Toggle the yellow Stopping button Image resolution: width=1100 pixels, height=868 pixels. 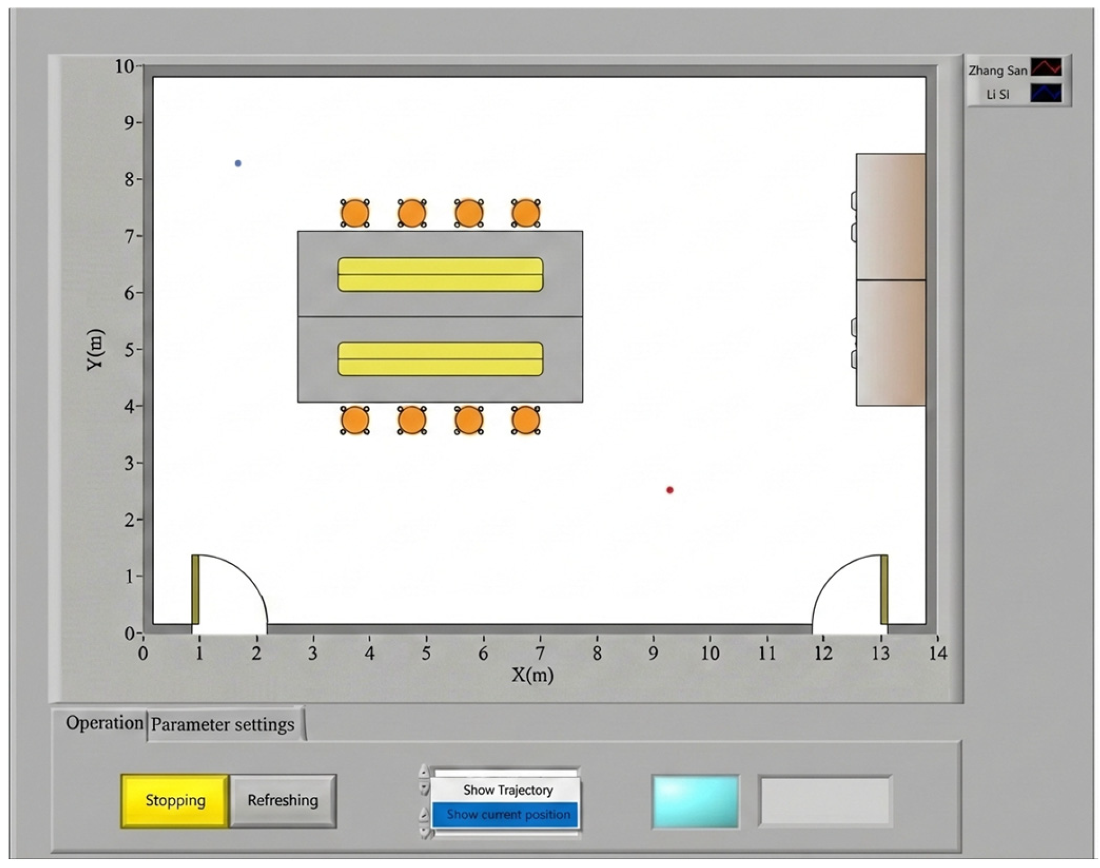(x=175, y=800)
